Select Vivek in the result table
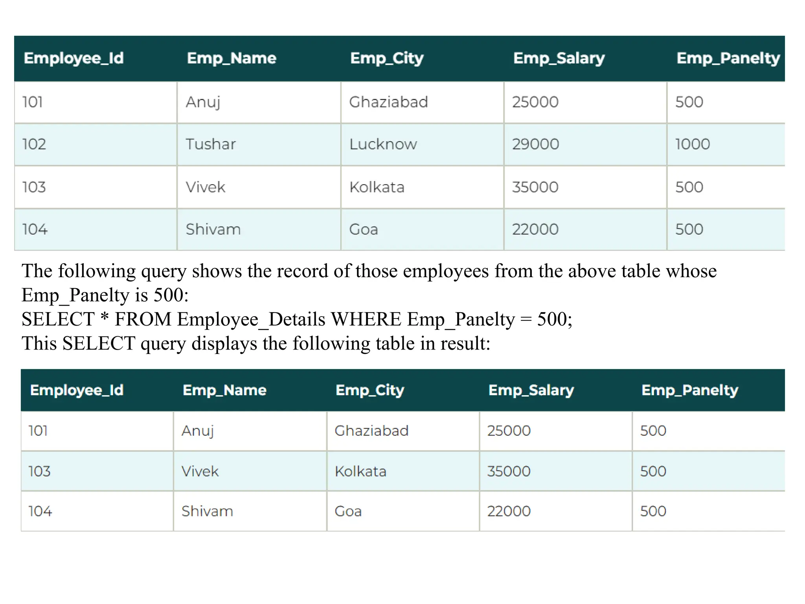The height and width of the screenshot is (604, 805). coord(200,471)
